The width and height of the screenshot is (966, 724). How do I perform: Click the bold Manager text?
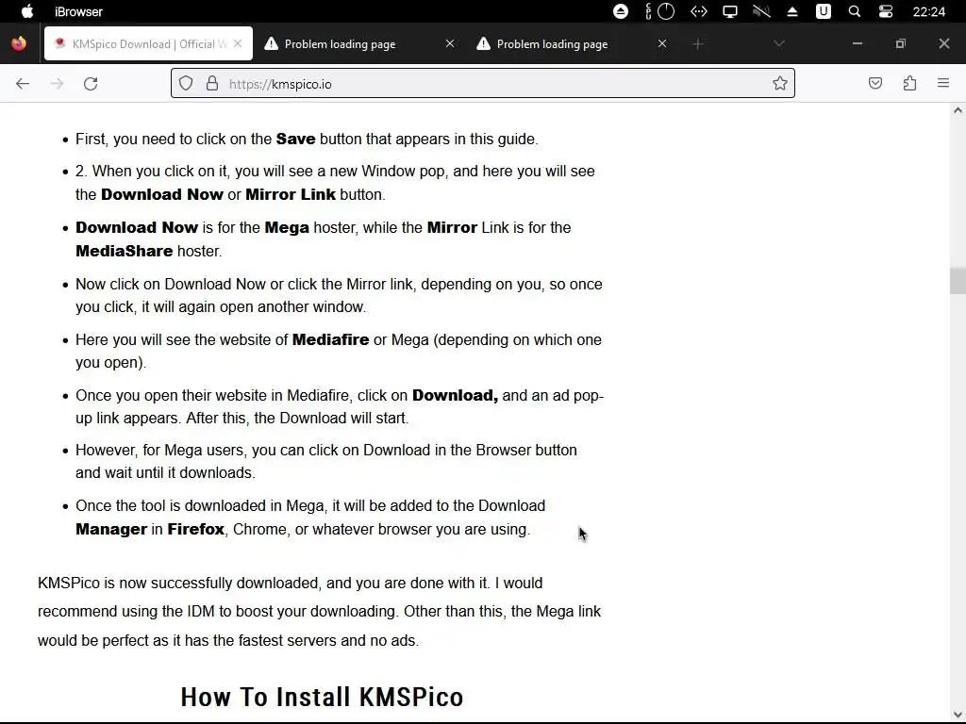click(x=111, y=530)
